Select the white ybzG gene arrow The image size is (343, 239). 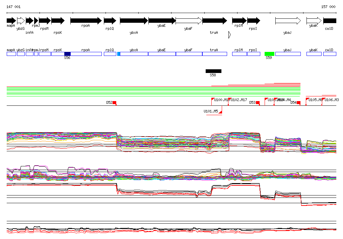pos(21,21)
